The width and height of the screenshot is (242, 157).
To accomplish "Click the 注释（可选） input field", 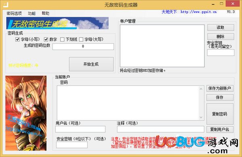I will [161, 129].
